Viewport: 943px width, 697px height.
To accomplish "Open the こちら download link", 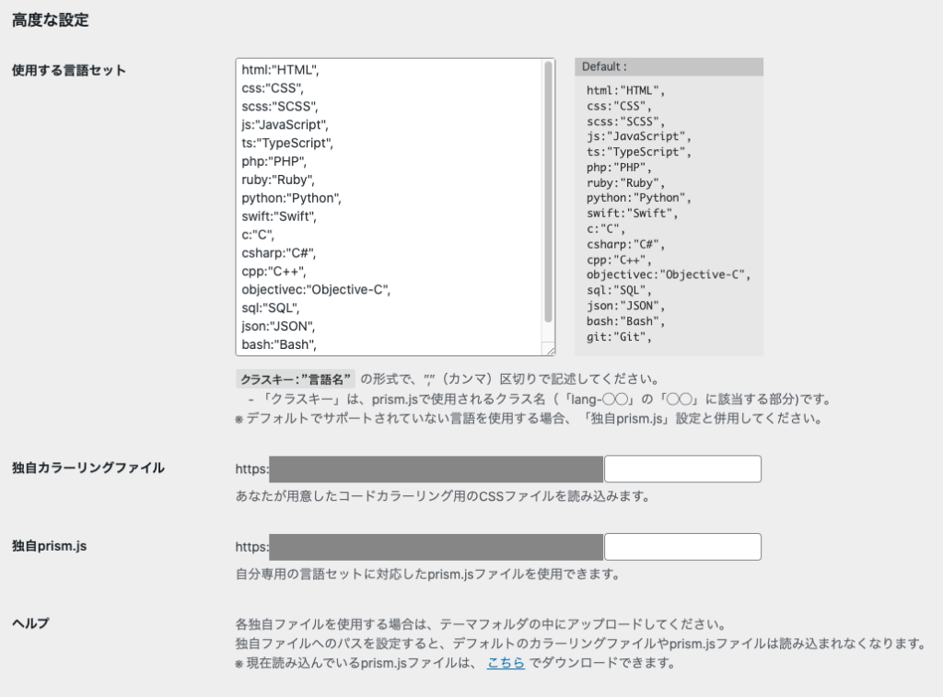I will tap(506, 663).
